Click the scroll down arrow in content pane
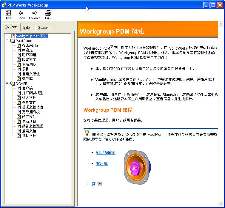225x208 pixels. [x=221, y=204]
